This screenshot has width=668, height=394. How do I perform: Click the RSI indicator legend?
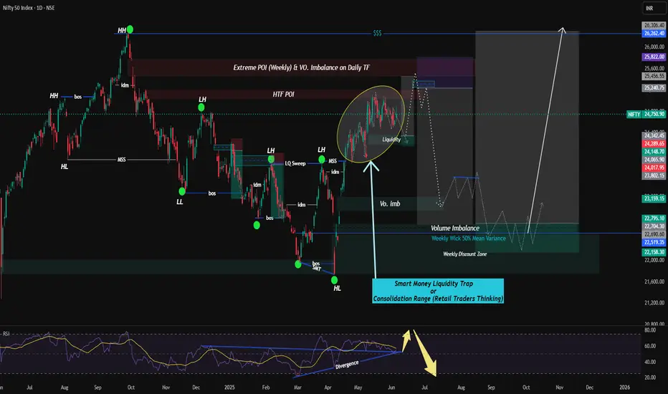(6, 334)
